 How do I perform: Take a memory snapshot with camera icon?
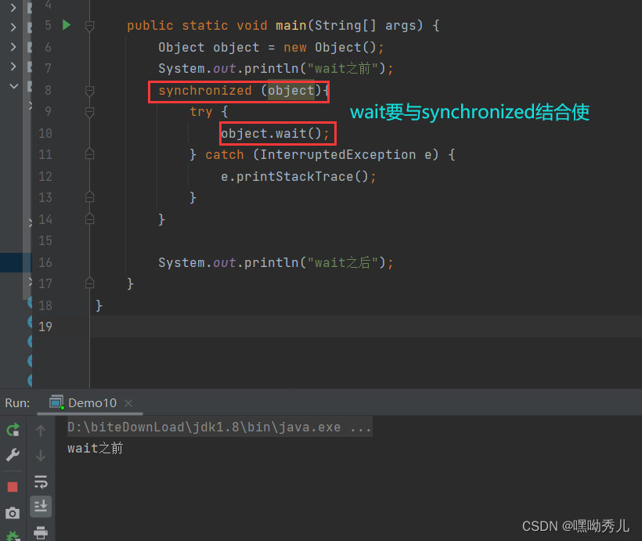tap(12, 513)
